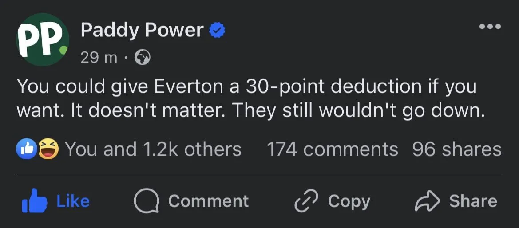The height and width of the screenshot is (228, 519).
Task: Click the Paddy Power page name
Action: pyautogui.click(x=142, y=31)
